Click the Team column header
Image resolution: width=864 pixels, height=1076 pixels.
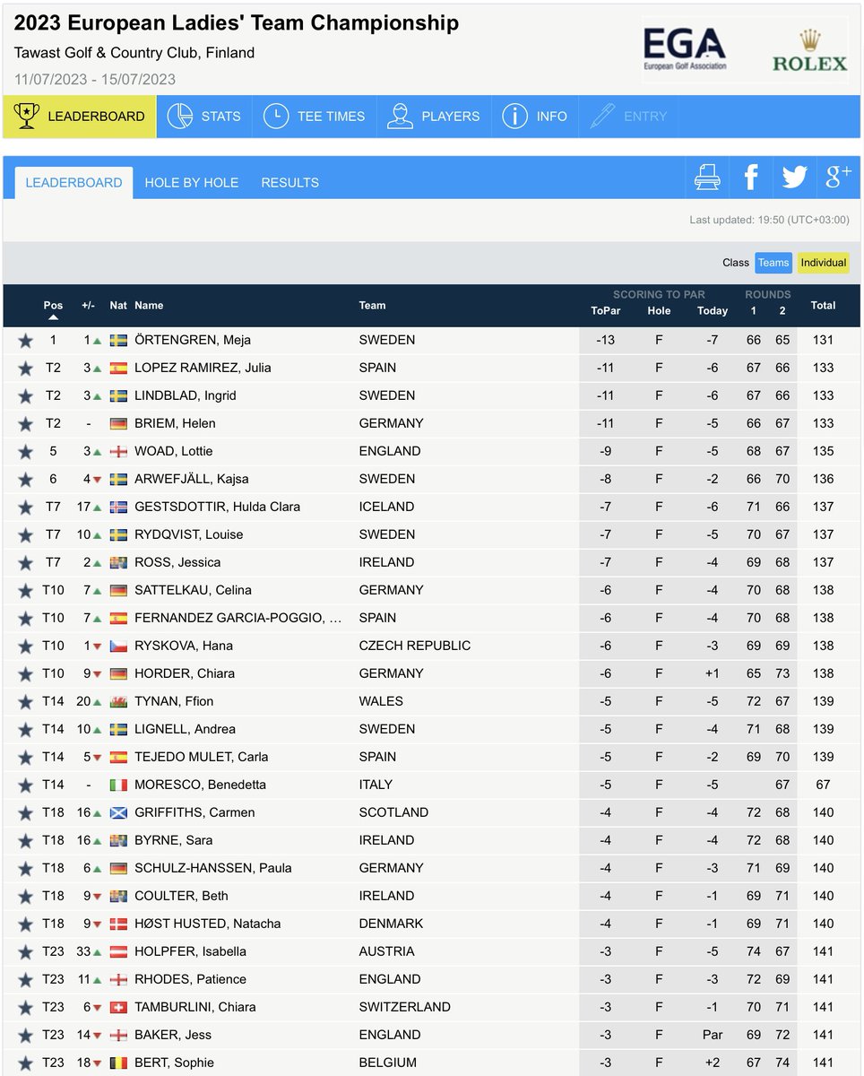coord(372,306)
